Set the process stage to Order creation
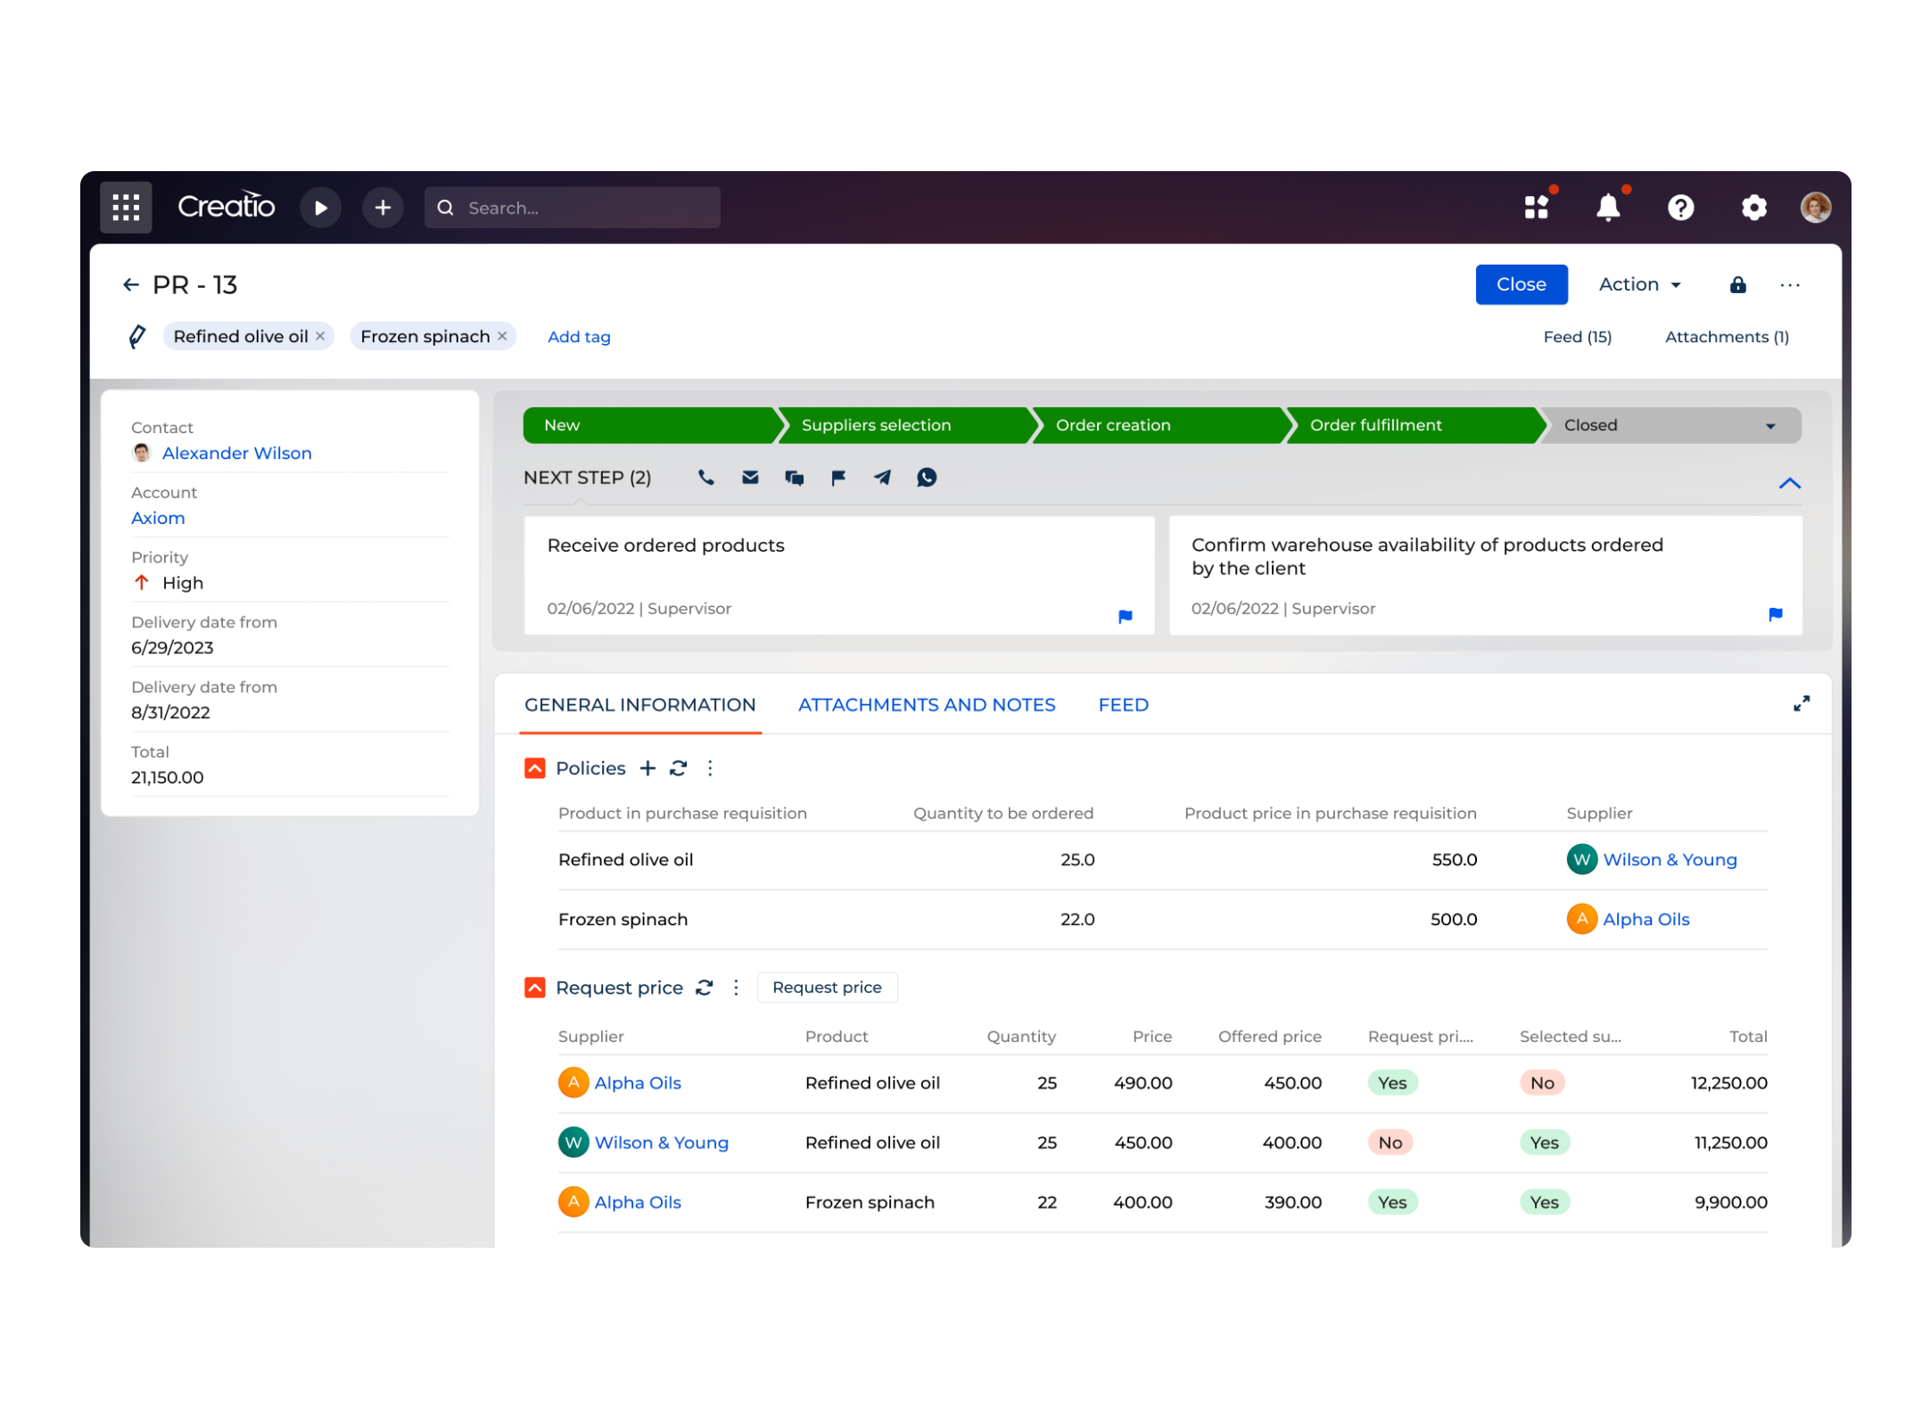The image size is (1930, 1426). [1113, 425]
